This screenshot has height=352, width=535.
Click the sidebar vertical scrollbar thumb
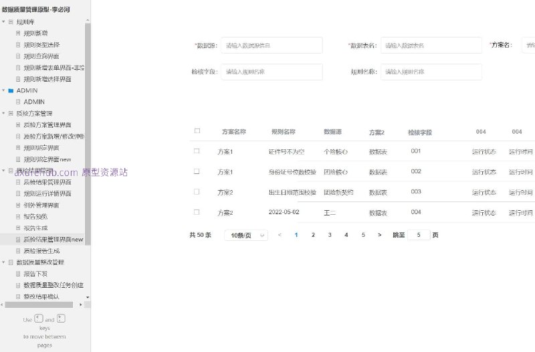[88, 134]
